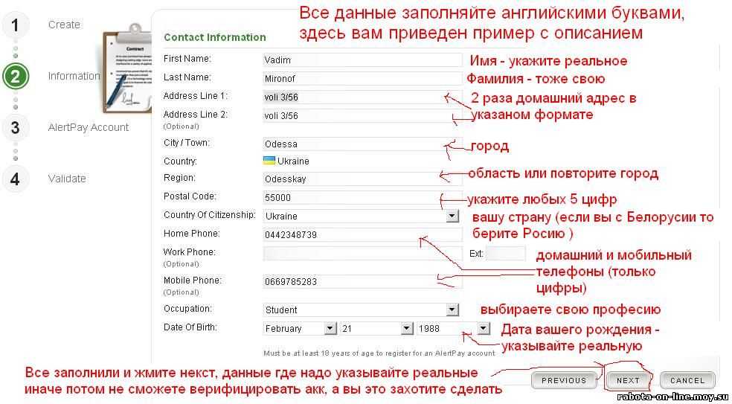Select the AlertPay Account step label
The image size is (732, 404).
click(x=89, y=127)
